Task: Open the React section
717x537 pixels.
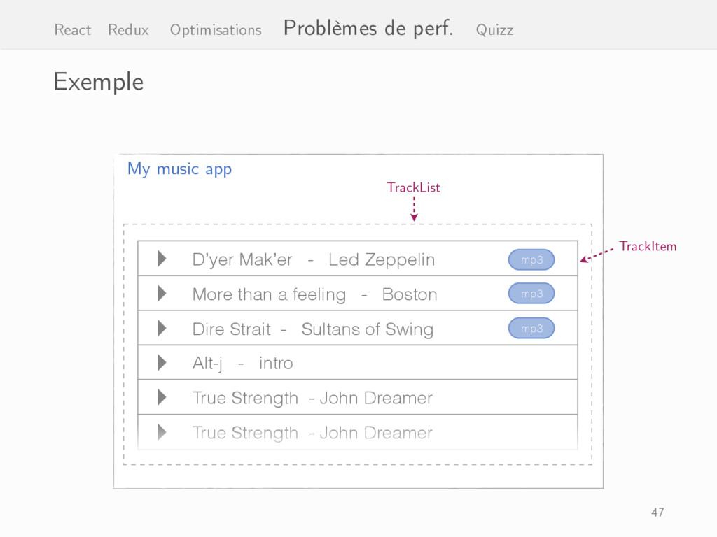Action: point(73,29)
